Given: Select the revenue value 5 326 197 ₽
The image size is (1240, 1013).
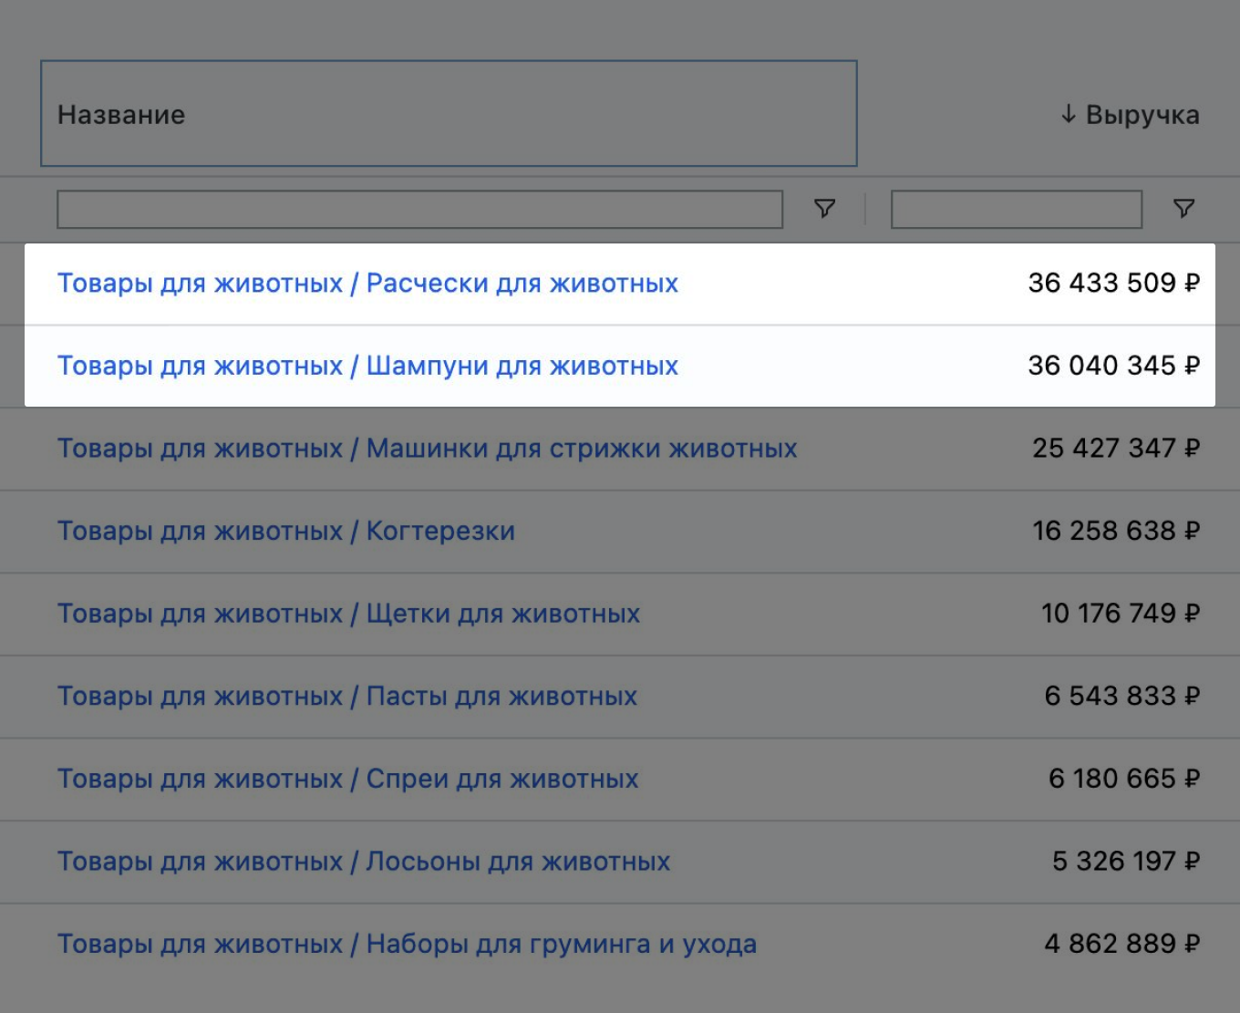Looking at the screenshot, I should (1126, 861).
